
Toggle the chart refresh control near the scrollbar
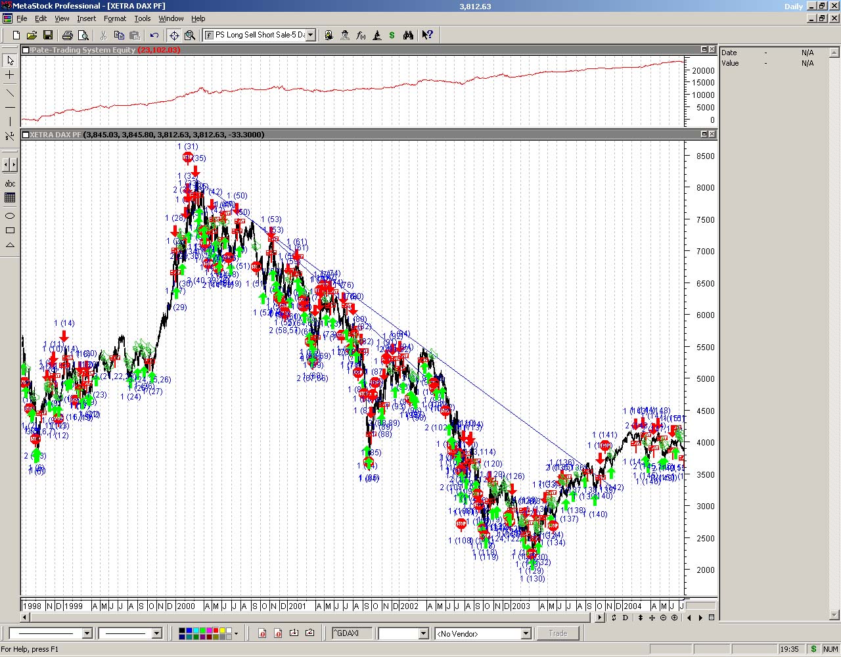coord(614,618)
